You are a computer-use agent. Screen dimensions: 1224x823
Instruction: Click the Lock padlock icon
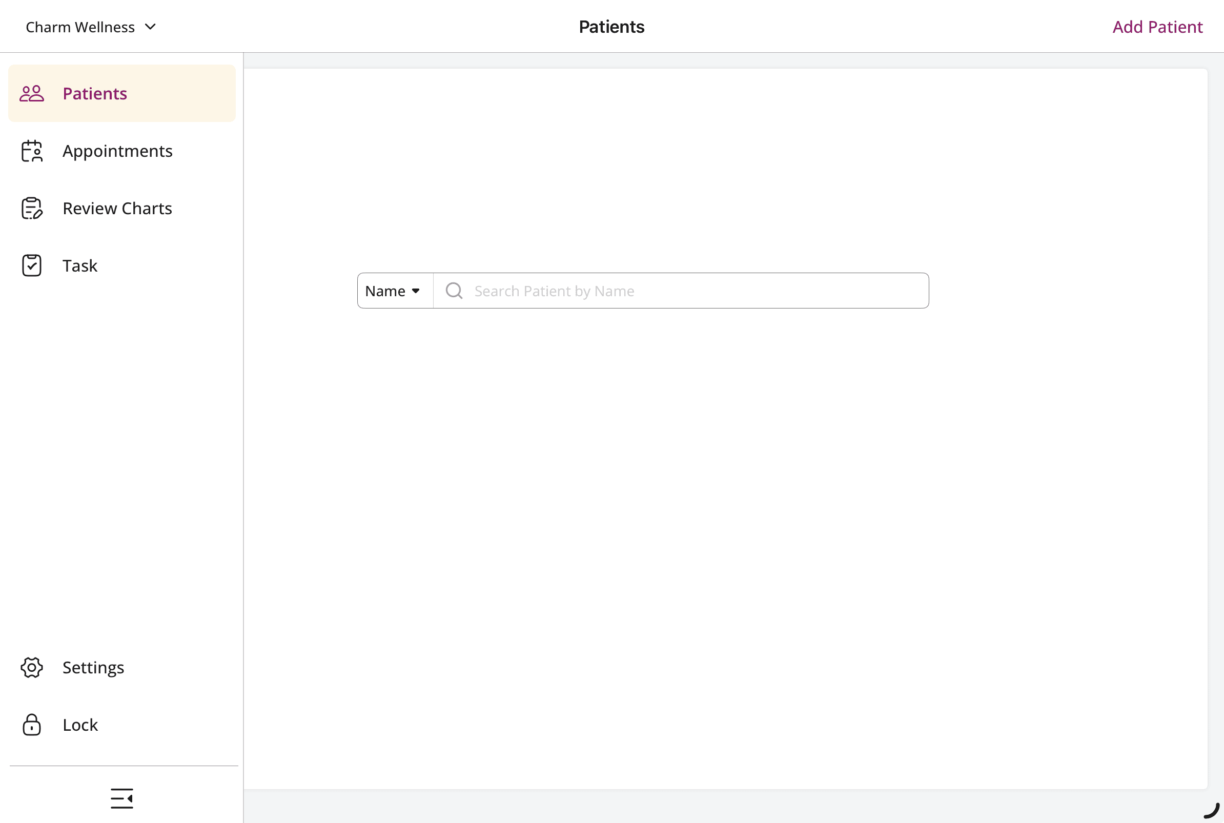[31, 725]
